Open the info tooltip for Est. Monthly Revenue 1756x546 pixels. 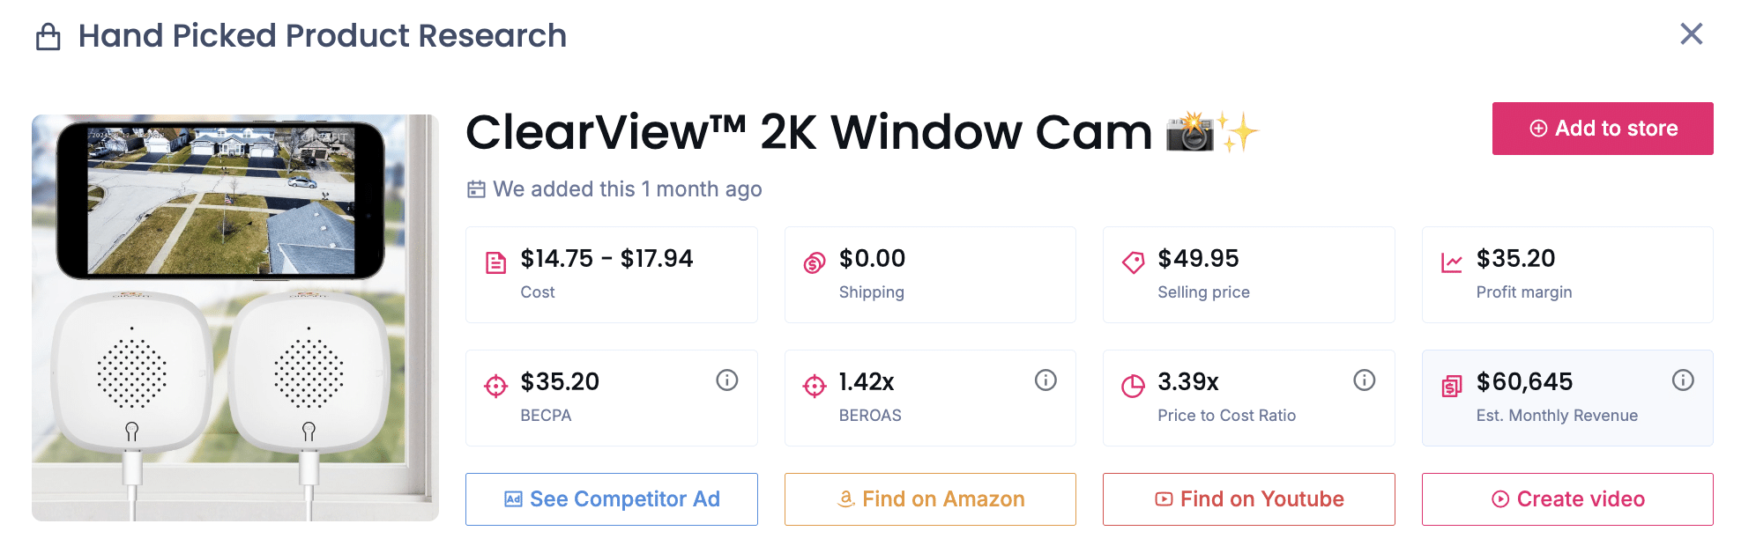pyautogui.click(x=1683, y=380)
